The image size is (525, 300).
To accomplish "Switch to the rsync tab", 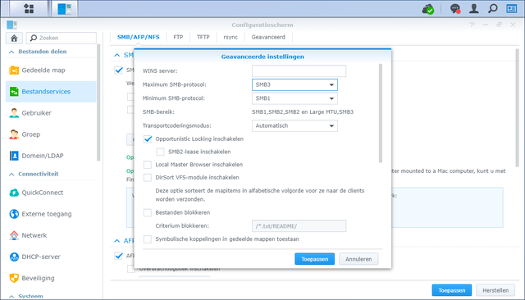I will 231,37.
